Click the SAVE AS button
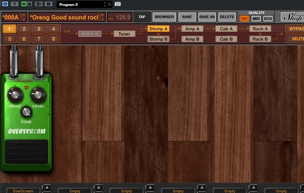Screen dimensions: 304x193 click(207, 17)
